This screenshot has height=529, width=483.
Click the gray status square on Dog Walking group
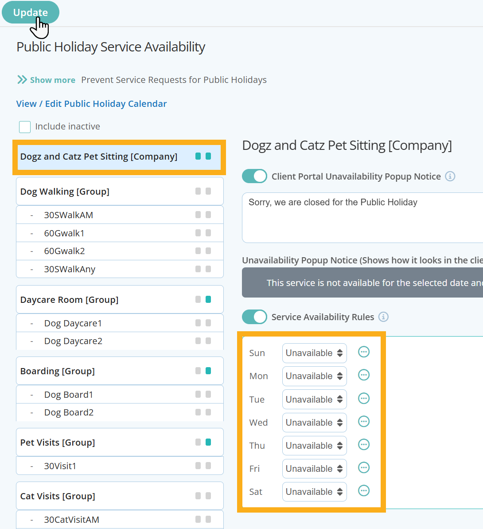tap(198, 191)
